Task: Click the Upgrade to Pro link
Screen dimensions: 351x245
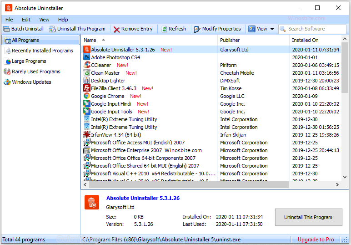Action: [316, 240]
